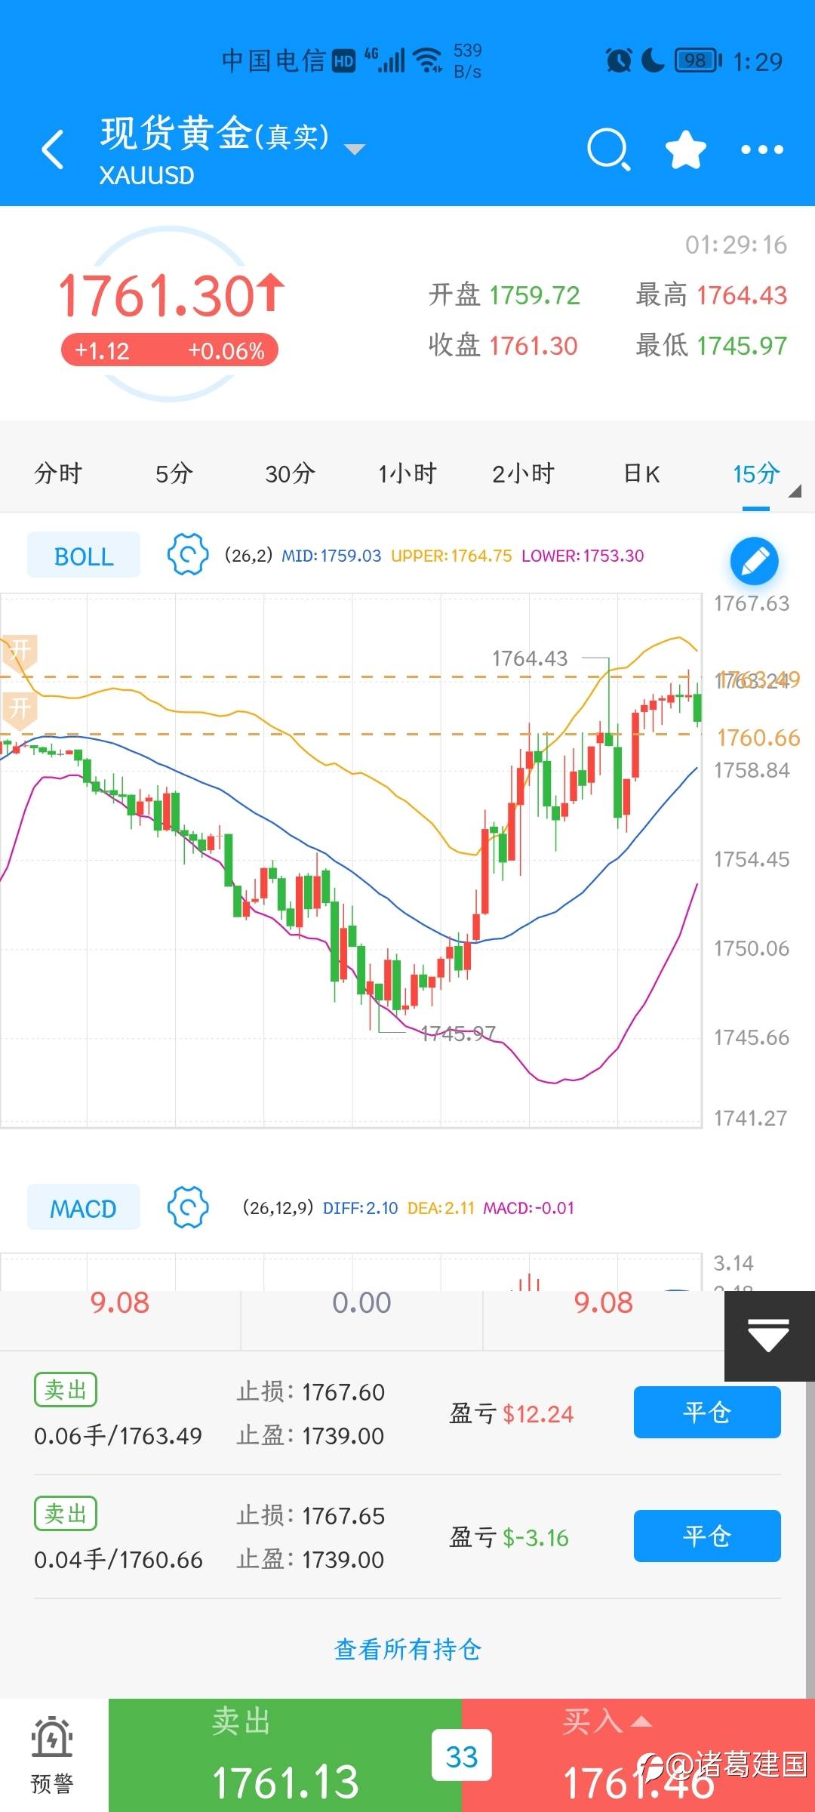This screenshot has width=815, height=1812.
Task: Close the 0.06手 position with 平仓
Action: (706, 1412)
